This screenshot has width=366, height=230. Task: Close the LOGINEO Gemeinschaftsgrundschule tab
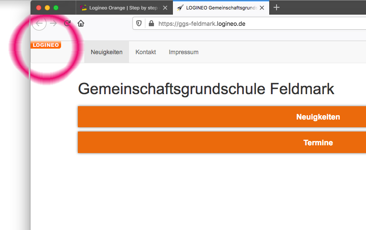(x=262, y=8)
